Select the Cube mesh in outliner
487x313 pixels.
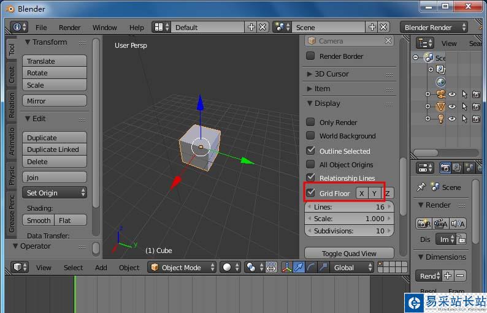[x=440, y=107]
